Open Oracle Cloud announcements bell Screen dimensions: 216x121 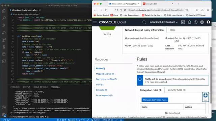click(189, 22)
